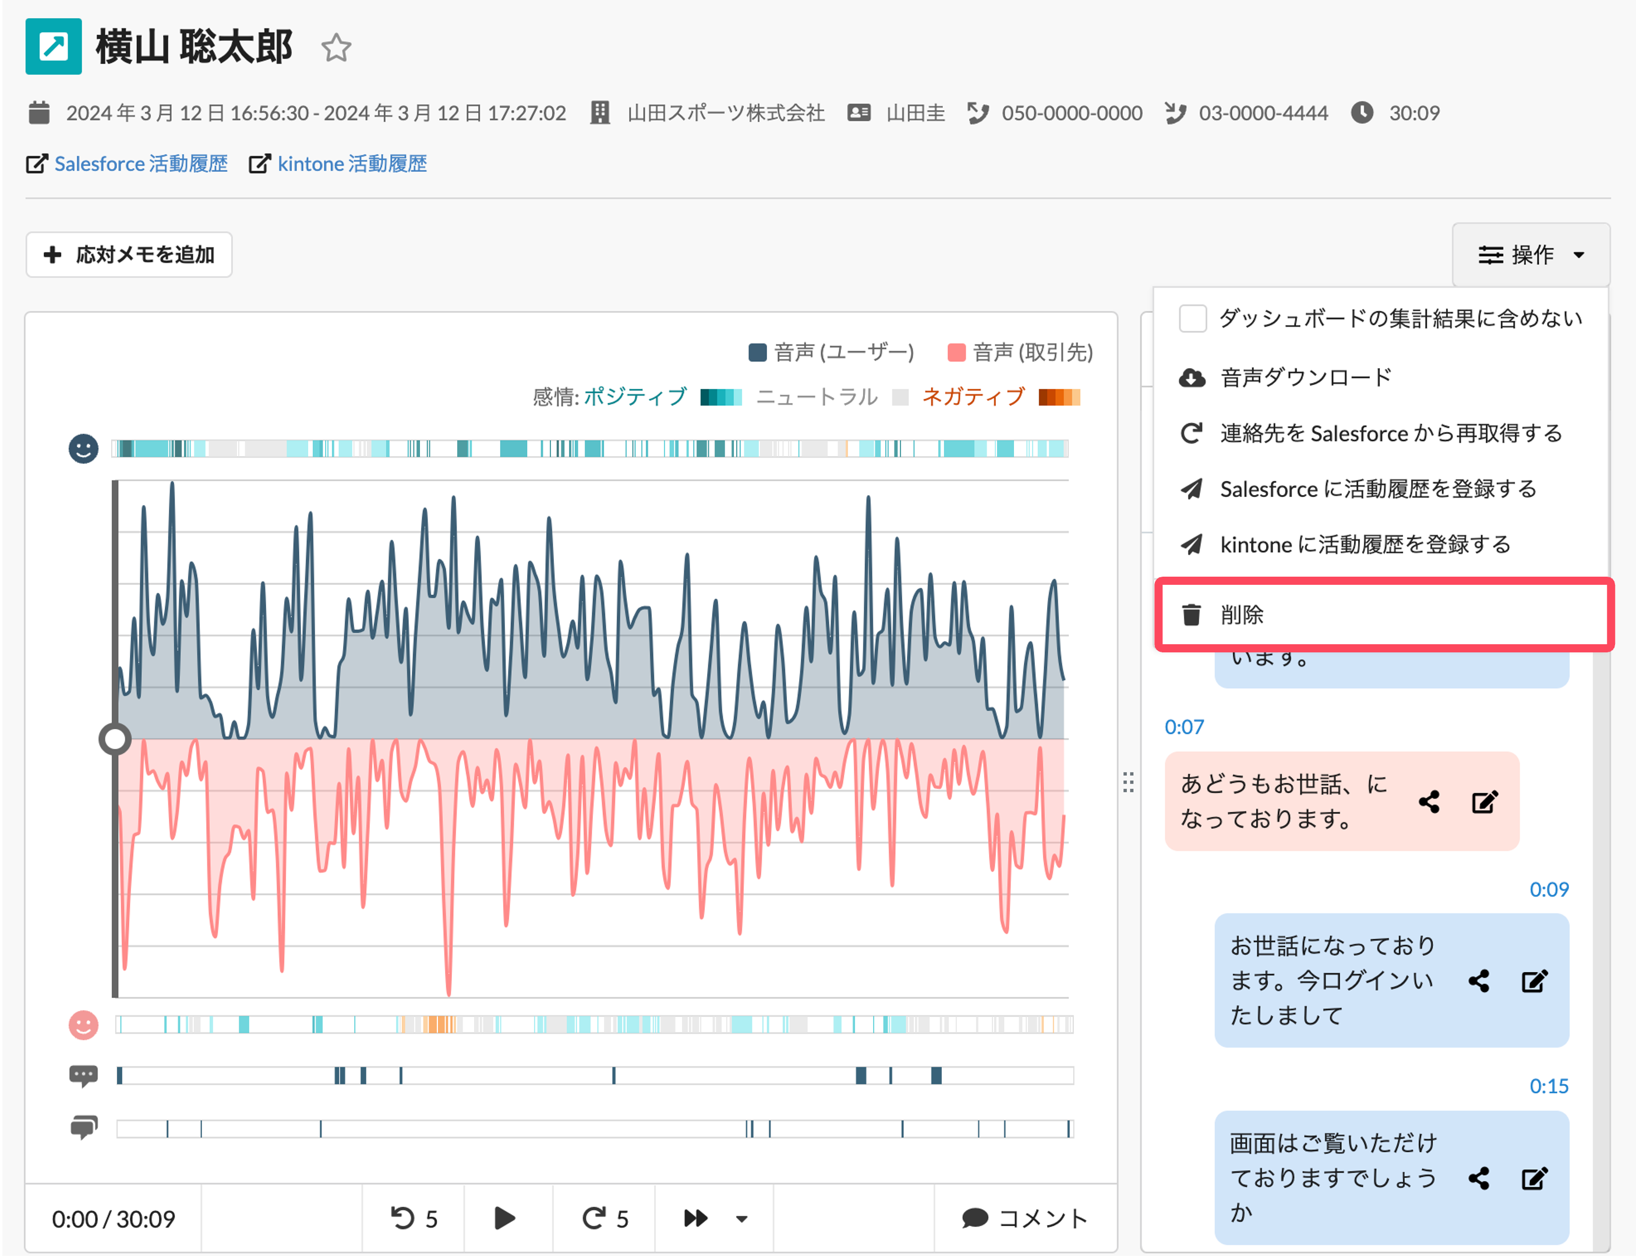Share the 0:07 transcript message
The height and width of the screenshot is (1257, 1636).
pos(1429,802)
